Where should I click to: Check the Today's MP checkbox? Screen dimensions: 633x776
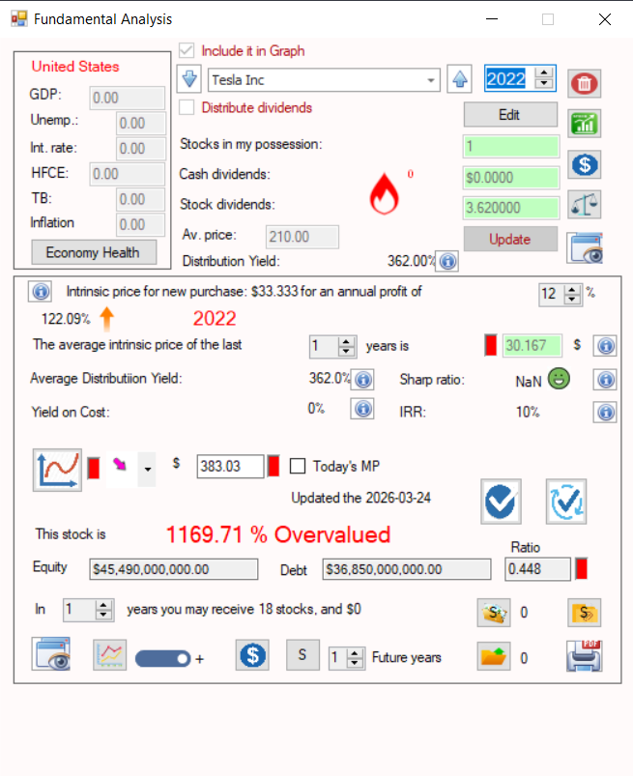[x=298, y=466]
